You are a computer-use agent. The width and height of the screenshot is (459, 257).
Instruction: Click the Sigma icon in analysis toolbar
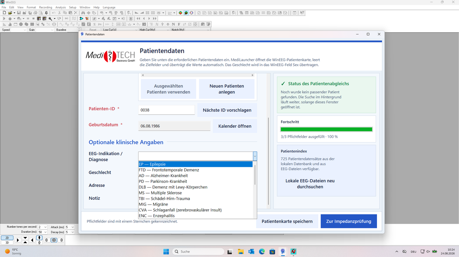(x=95, y=24)
